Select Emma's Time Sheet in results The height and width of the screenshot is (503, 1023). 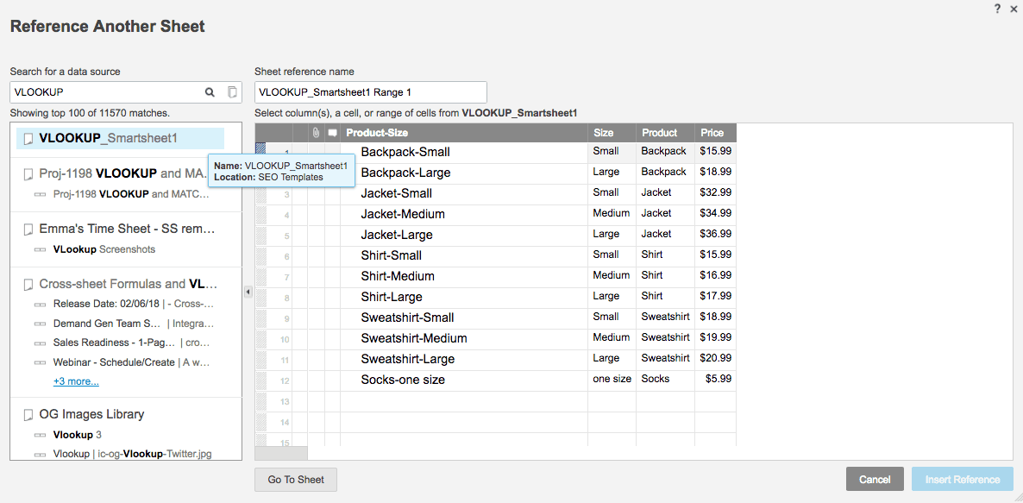click(x=126, y=229)
